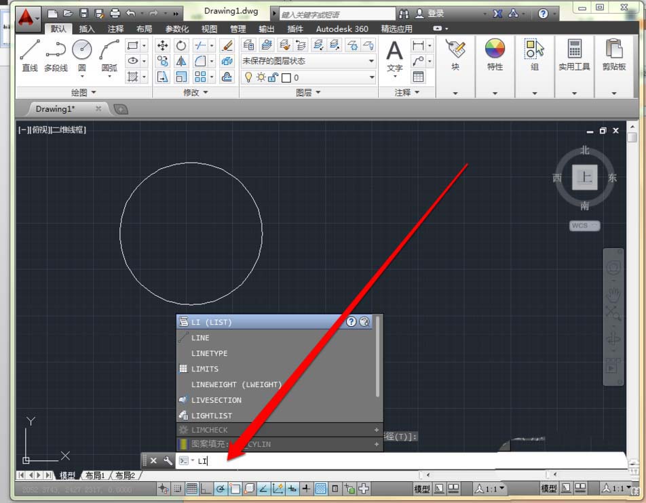This screenshot has width=646, height=503.
Task: Click the Rectangle tool icon in Draw panel
Action: [133, 45]
